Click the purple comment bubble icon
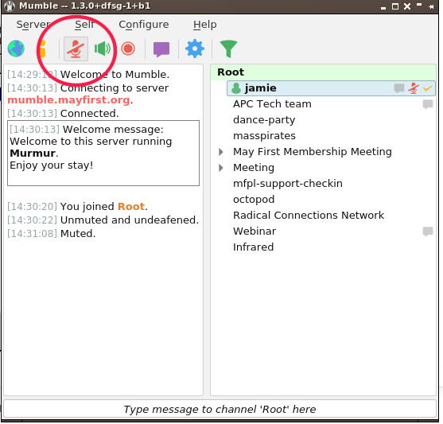The width and height of the screenshot is (443, 424). tap(161, 49)
